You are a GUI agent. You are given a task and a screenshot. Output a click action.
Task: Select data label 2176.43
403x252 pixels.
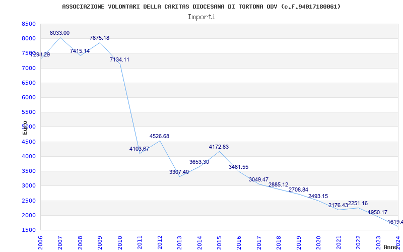tap(338, 205)
